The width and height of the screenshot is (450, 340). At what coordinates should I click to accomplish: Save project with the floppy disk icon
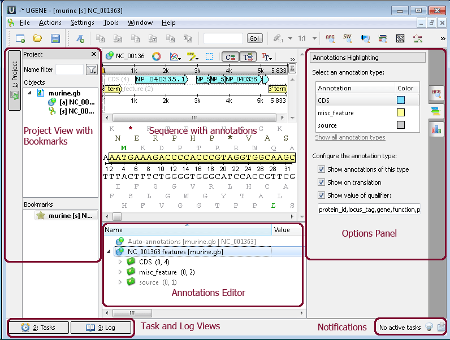tap(55, 38)
